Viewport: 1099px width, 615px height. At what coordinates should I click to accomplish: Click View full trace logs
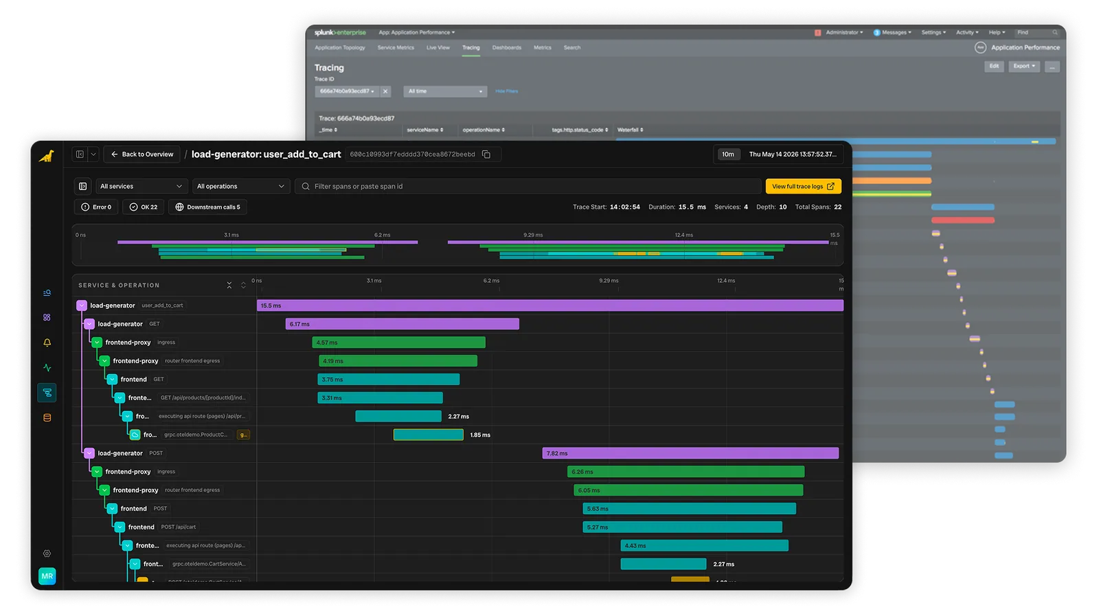point(803,186)
